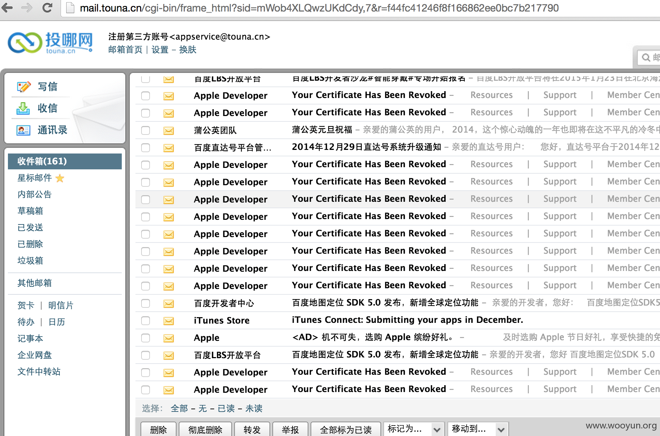Open the 标记为 dropdown
Image resolution: width=660 pixels, height=436 pixels.
tap(414, 429)
